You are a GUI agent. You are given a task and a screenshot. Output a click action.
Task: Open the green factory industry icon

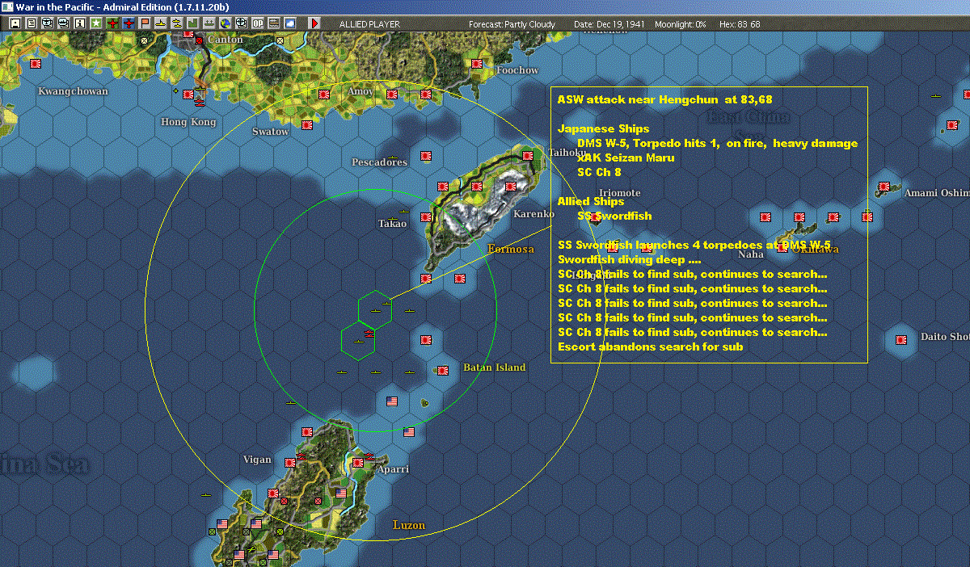(193, 23)
